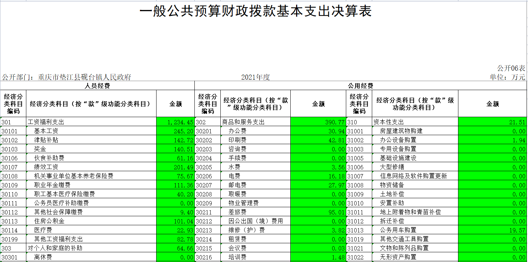Click the 住房公积金 cell
The image size is (528, 262).
point(91,221)
